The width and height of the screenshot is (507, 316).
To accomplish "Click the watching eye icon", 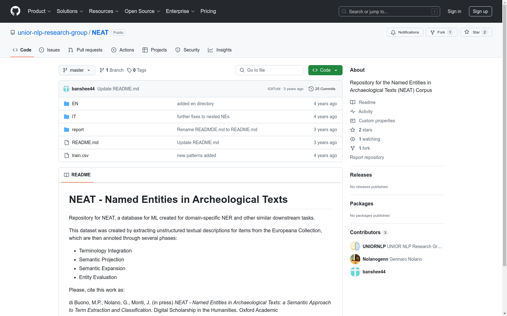I will [353, 139].
